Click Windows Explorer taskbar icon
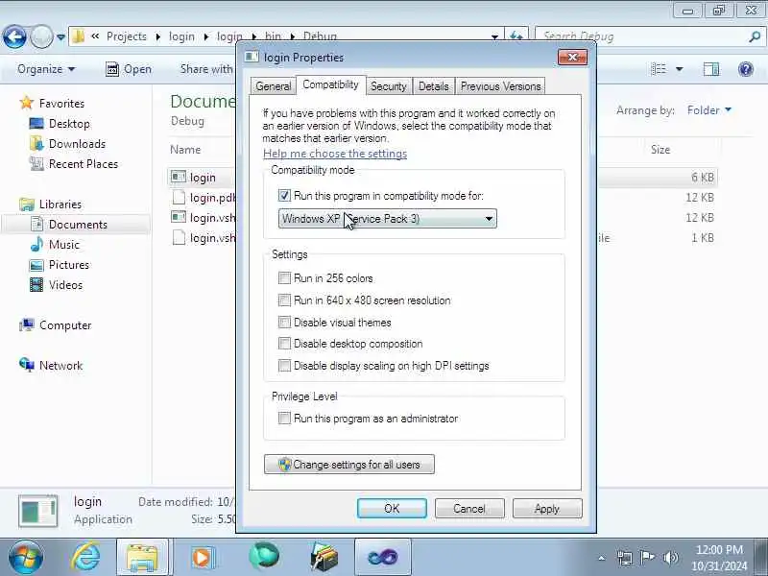The image size is (768, 576). [x=142, y=557]
